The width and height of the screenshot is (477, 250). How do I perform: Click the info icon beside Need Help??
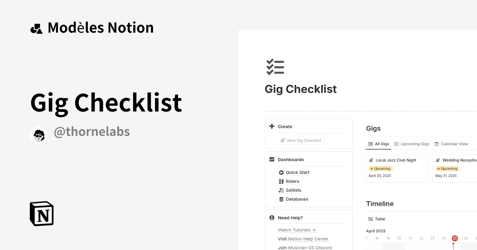272,217
